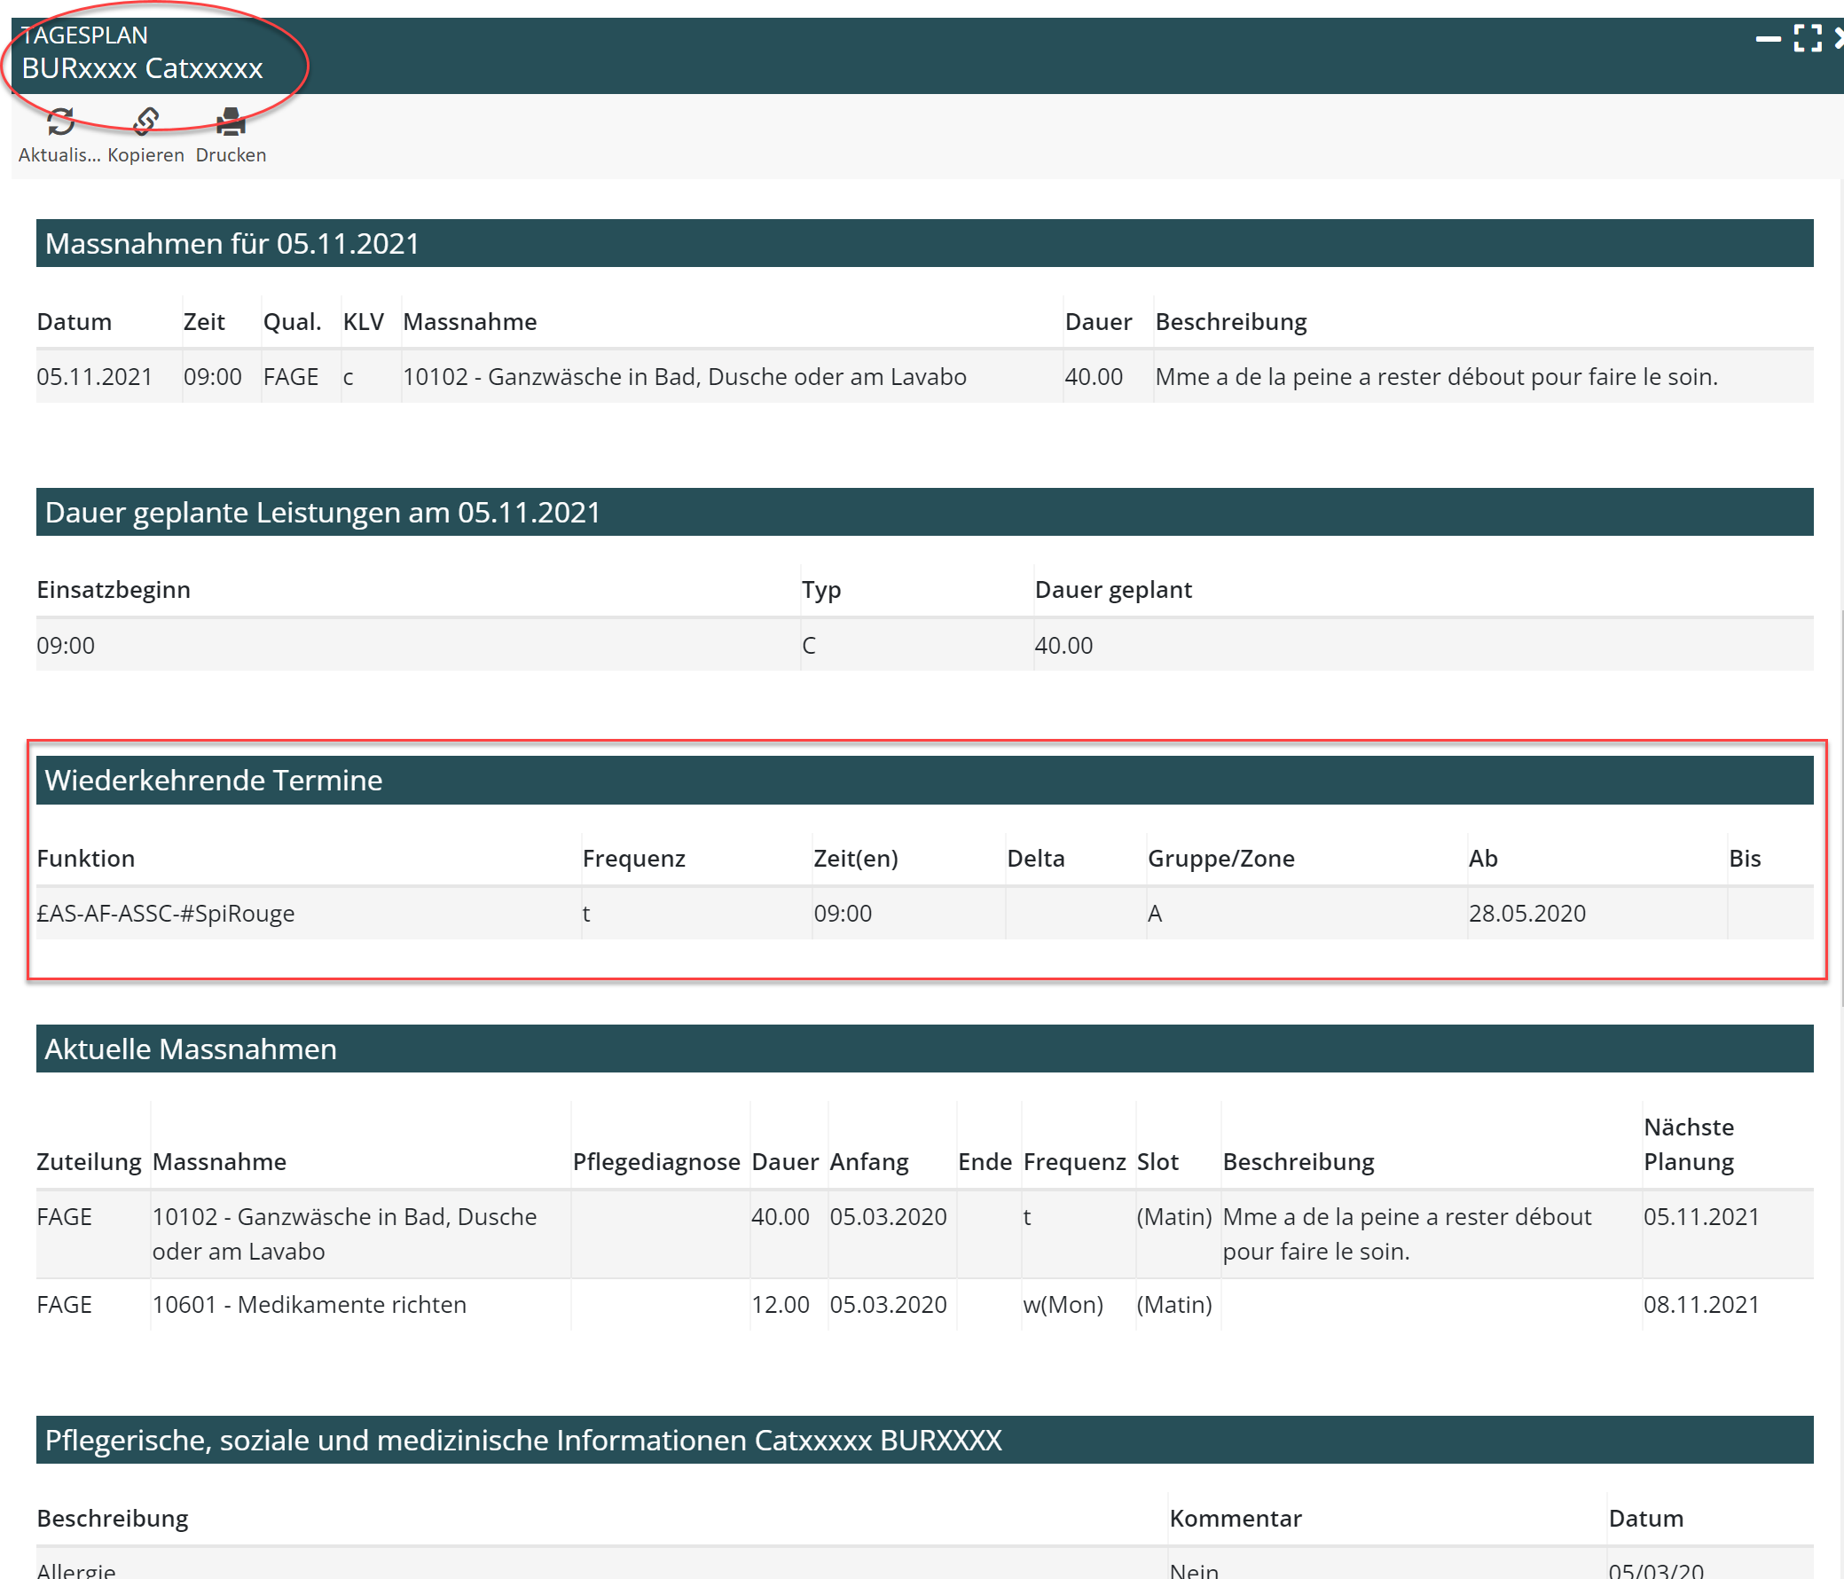Click Dauer geplante Leistungen section header

322,512
